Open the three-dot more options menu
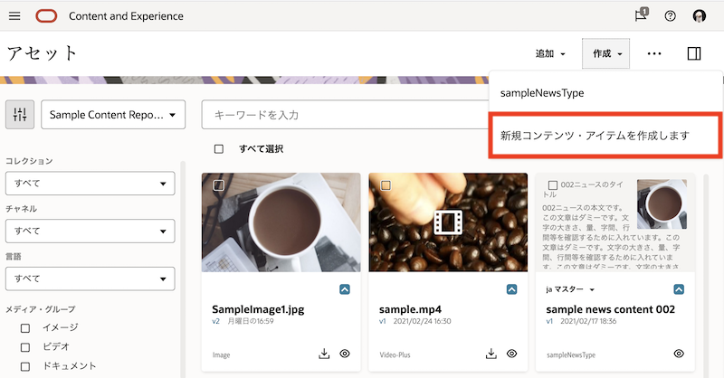The height and width of the screenshot is (378, 724). point(654,53)
